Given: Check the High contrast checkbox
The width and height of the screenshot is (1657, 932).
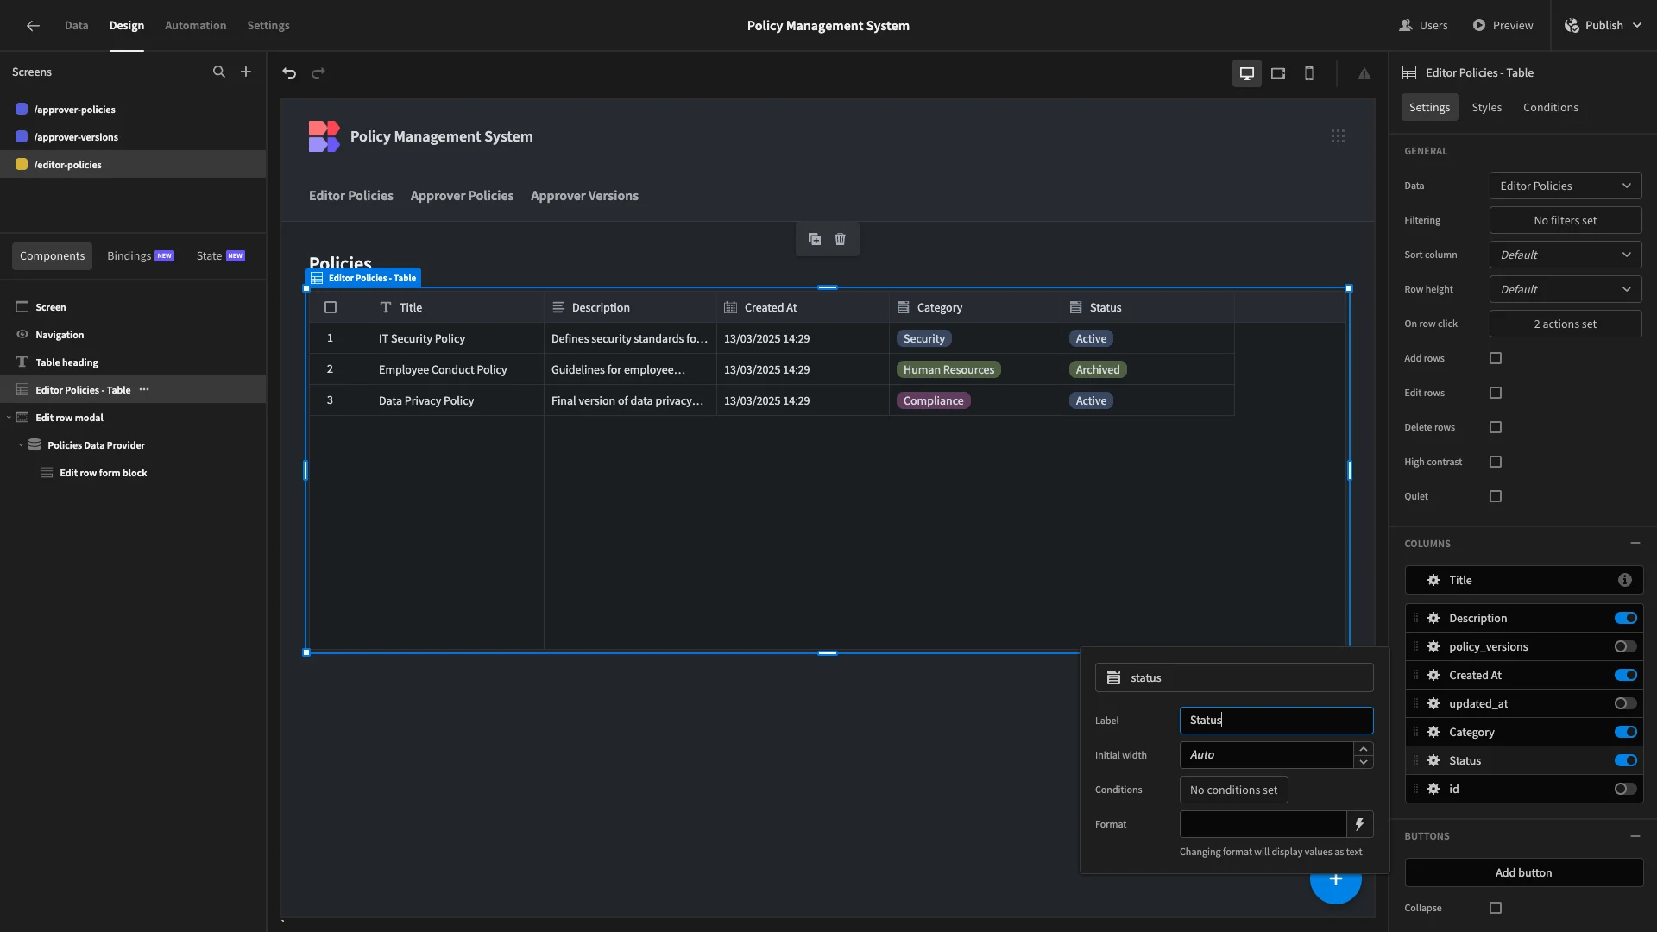Looking at the screenshot, I should pos(1496,462).
